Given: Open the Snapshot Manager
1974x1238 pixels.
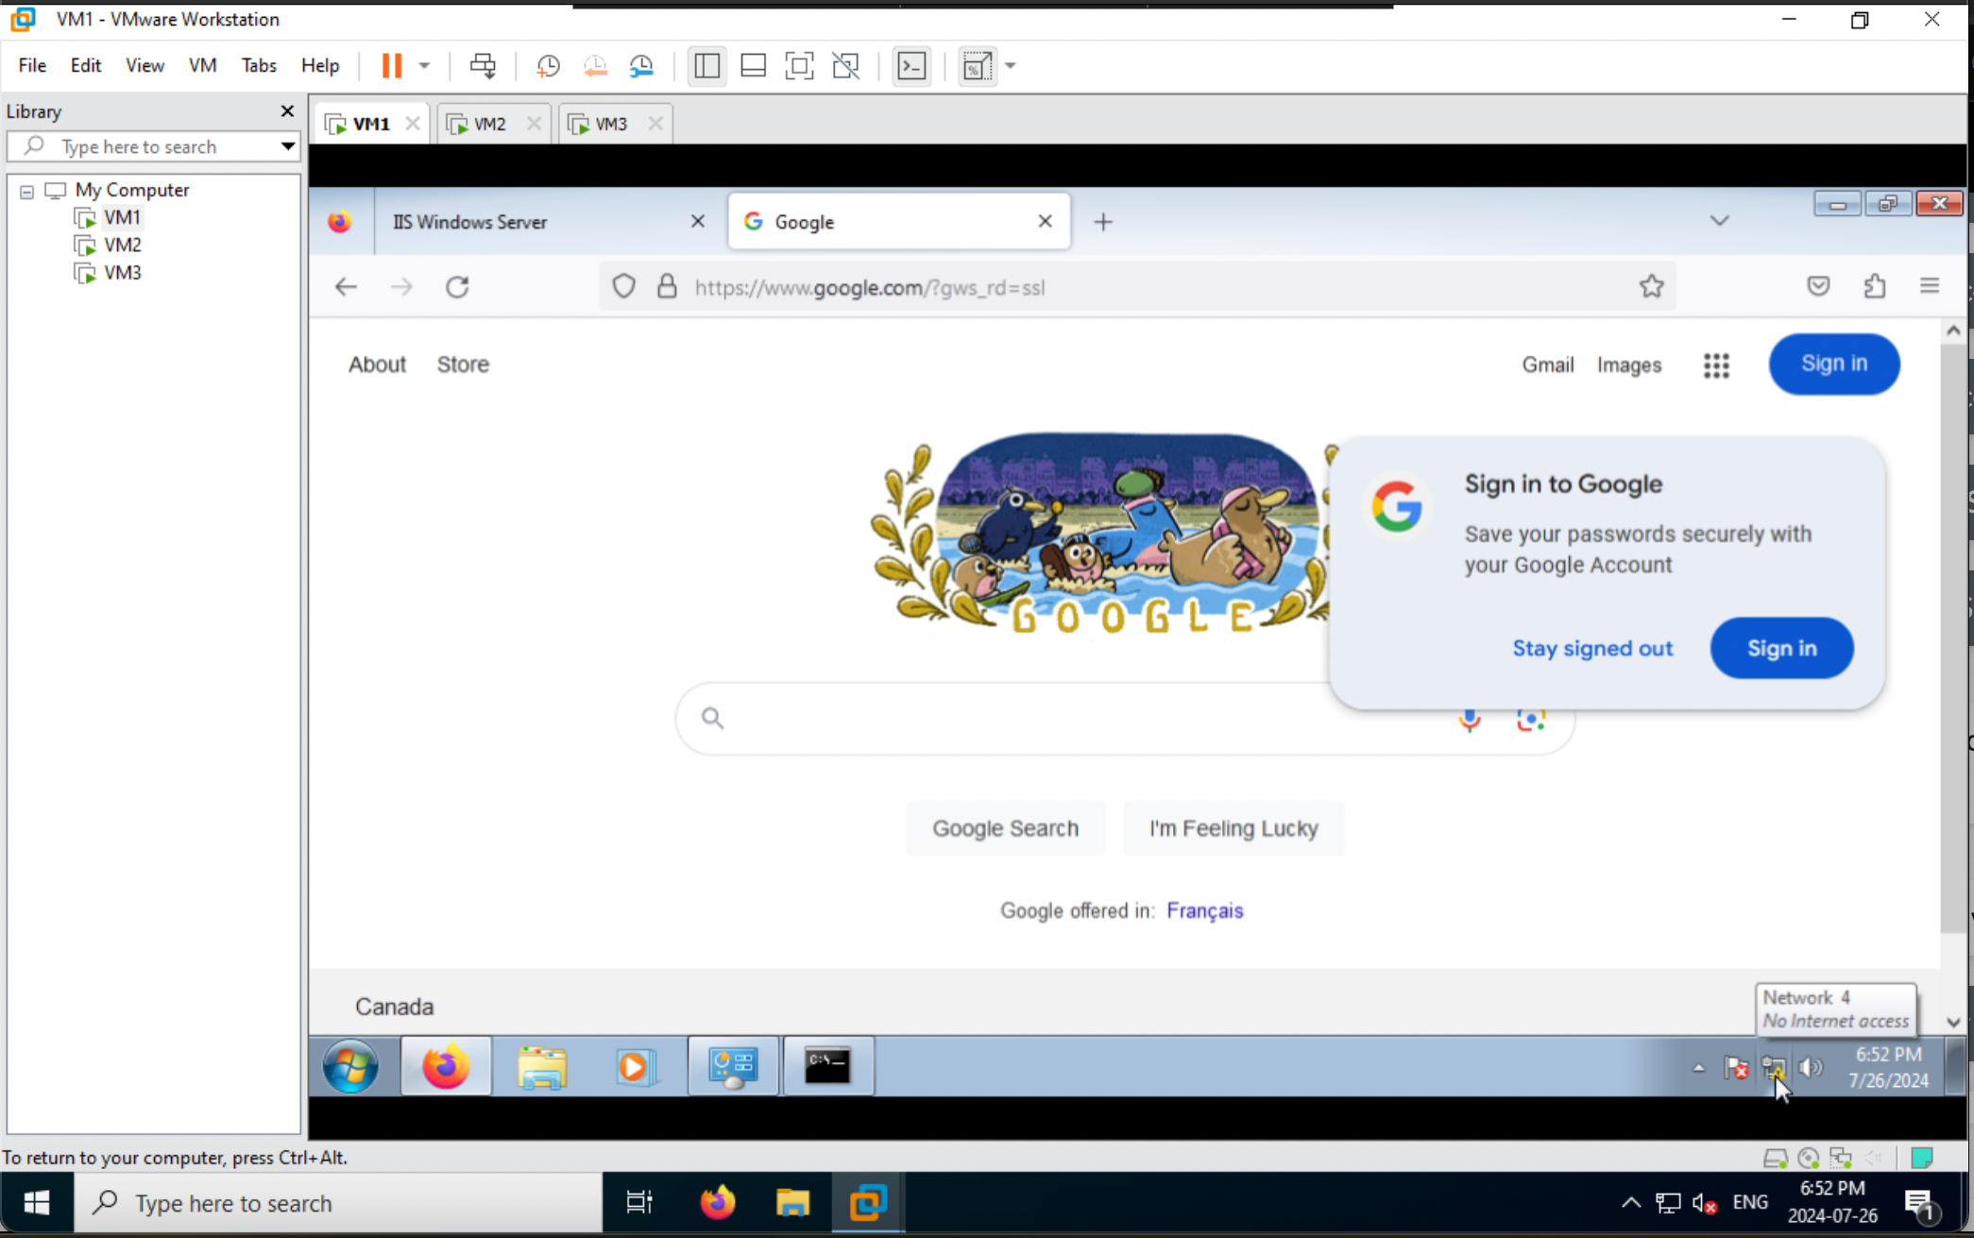Looking at the screenshot, I should (642, 65).
